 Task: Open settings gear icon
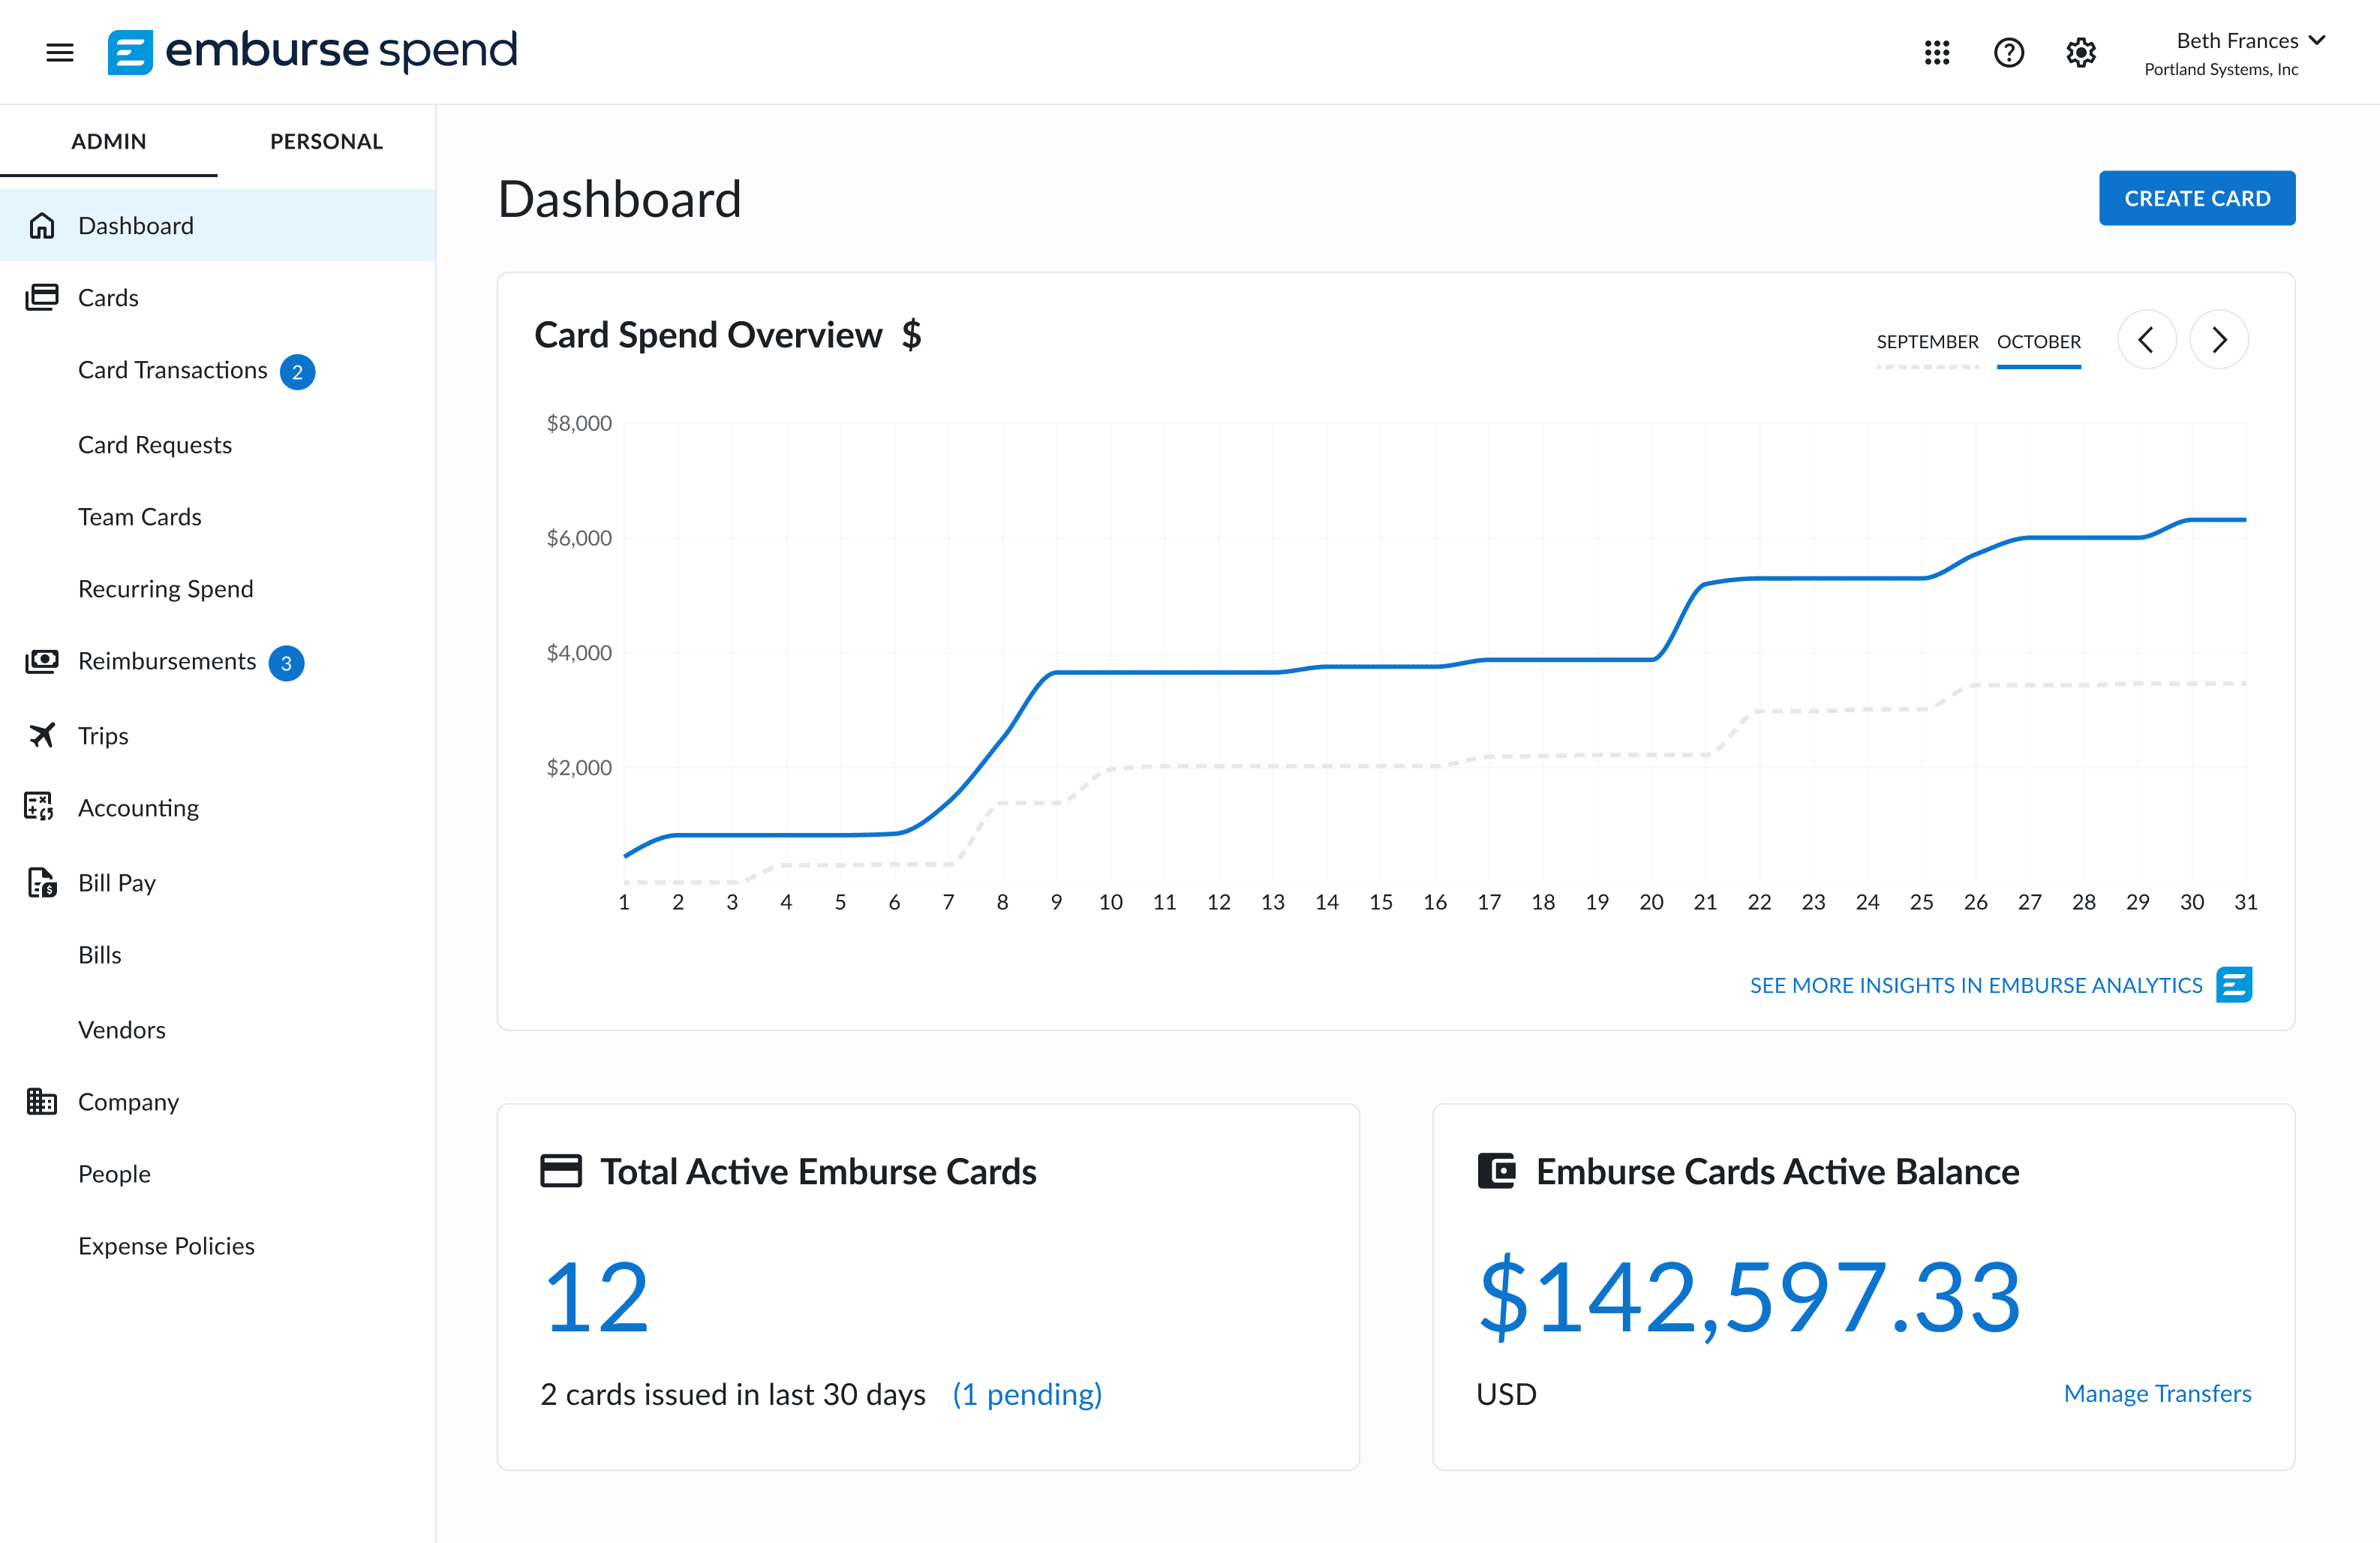pyautogui.click(x=2080, y=52)
